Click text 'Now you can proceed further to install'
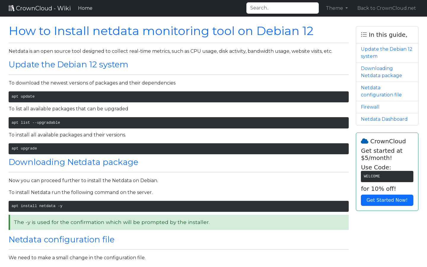This screenshot has width=427, height=267. pos(83,181)
